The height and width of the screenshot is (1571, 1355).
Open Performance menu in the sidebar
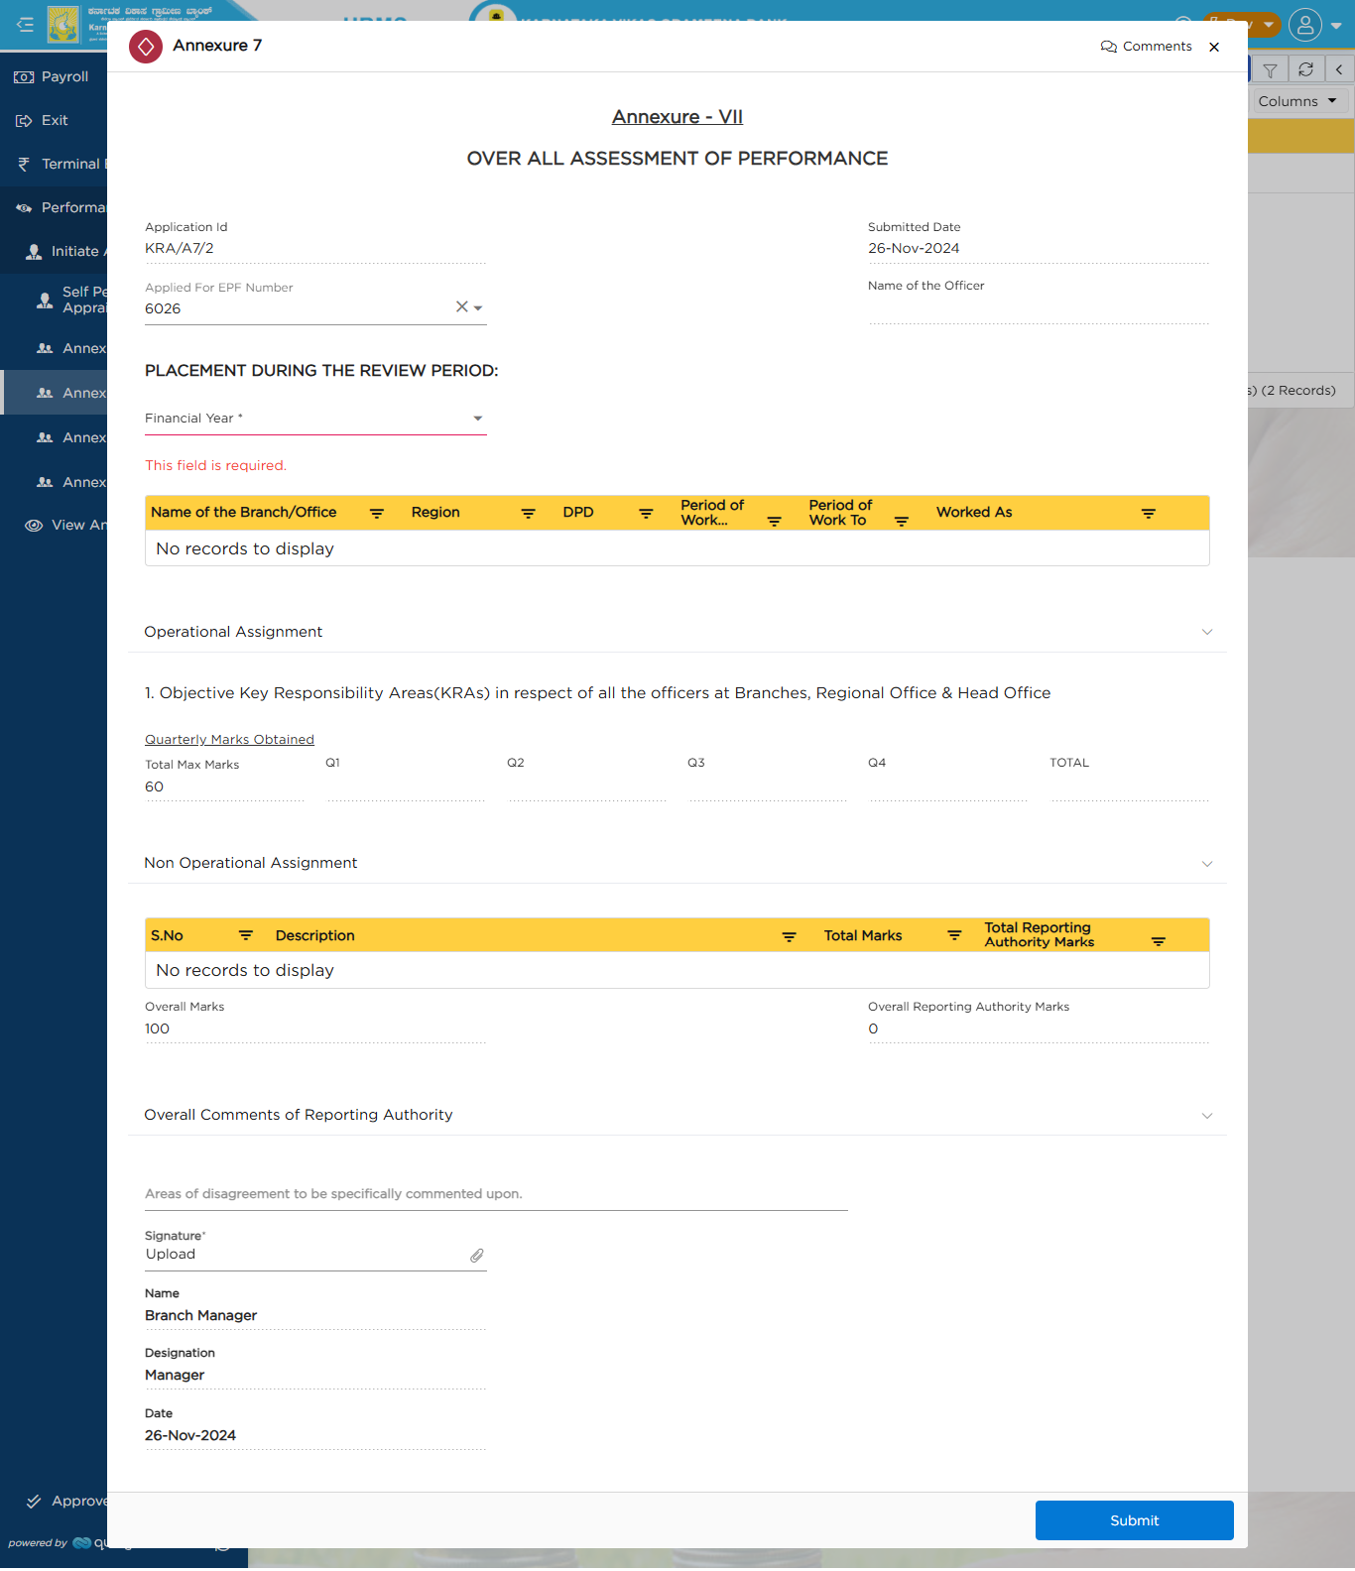54,207
